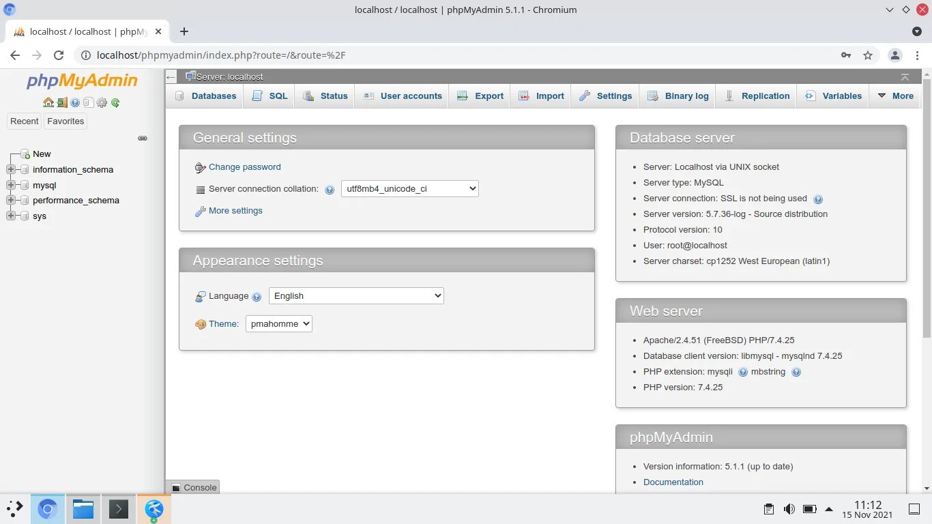Image resolution: width=932 pixels, height=524 pixels.
Task: Open the More menu in top navigation
Action: click(895, 96)
